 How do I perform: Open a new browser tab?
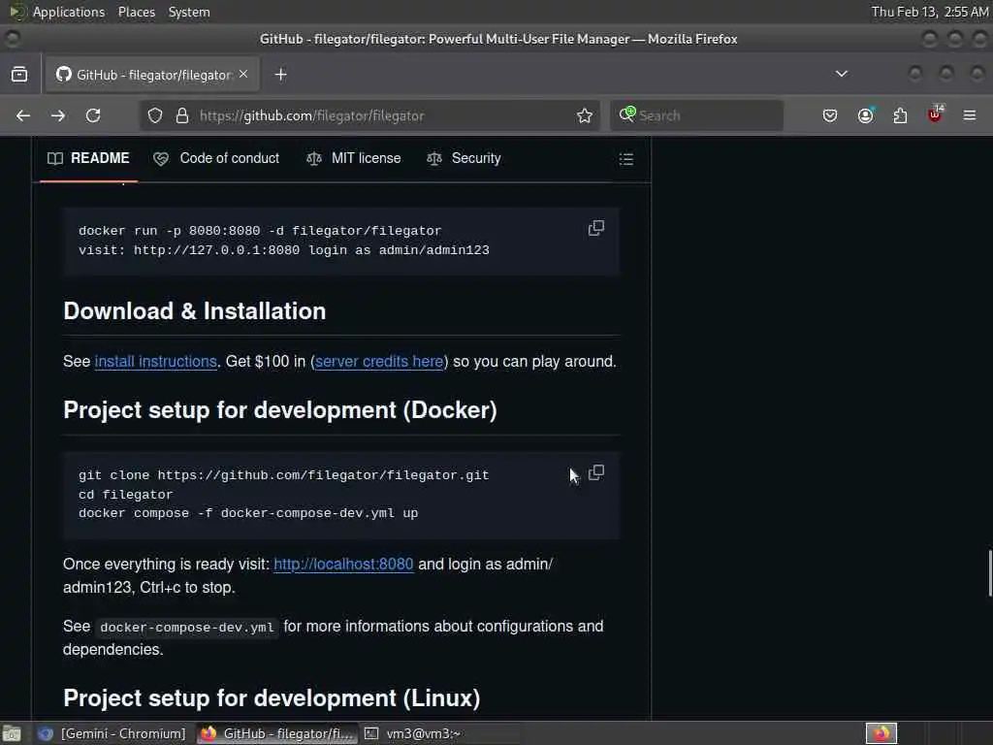(280, 75)
